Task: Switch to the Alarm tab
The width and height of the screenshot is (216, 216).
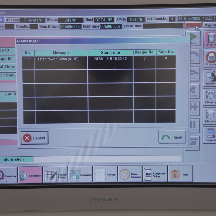Action: [193, 26]
